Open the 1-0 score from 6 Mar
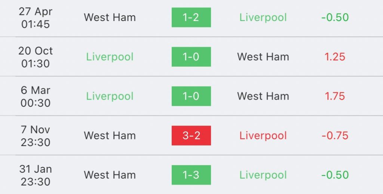The width and height of the screenshot is (383, 194). click(191, 96)
